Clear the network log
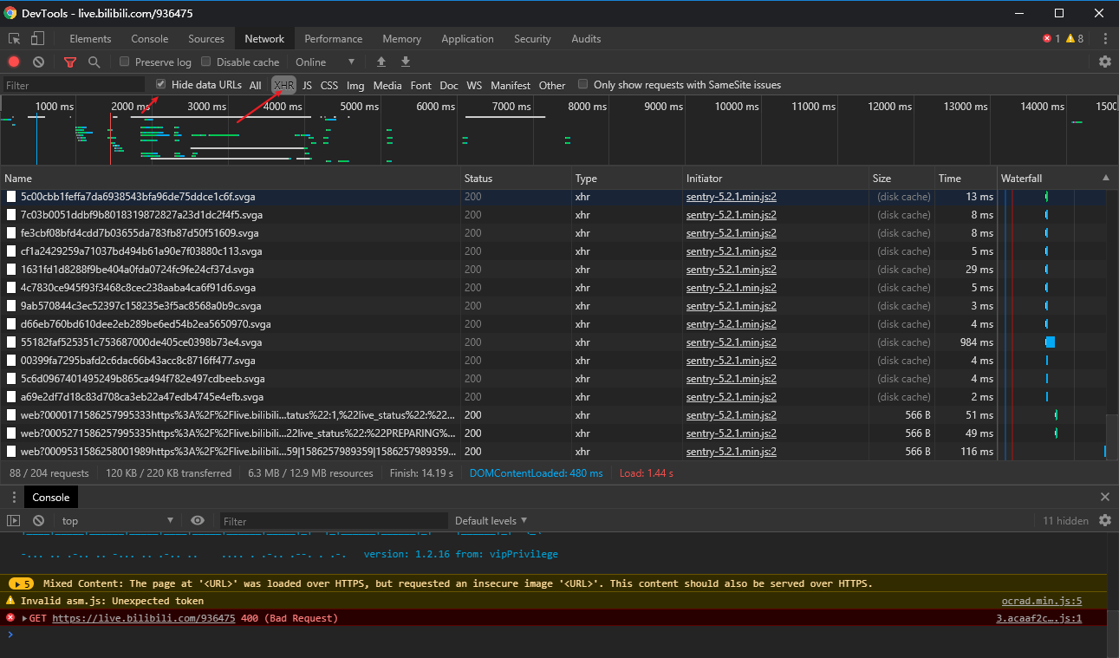This screenshot has height=658, width=1119. tap(38, 62)
